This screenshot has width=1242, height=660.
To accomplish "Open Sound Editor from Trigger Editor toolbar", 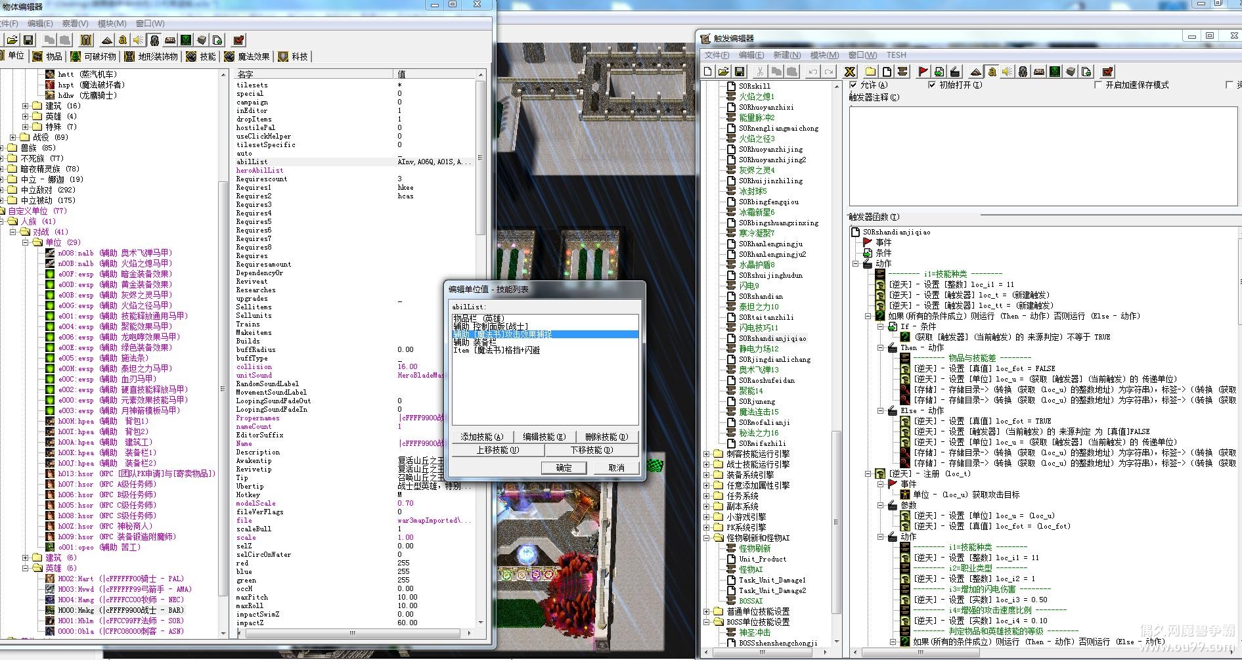I will click(1008, 72).
